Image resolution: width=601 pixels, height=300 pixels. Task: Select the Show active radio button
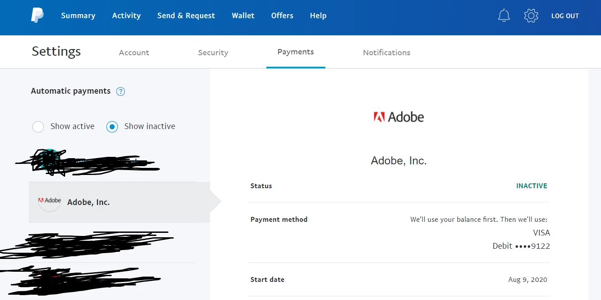coord(38,127)
